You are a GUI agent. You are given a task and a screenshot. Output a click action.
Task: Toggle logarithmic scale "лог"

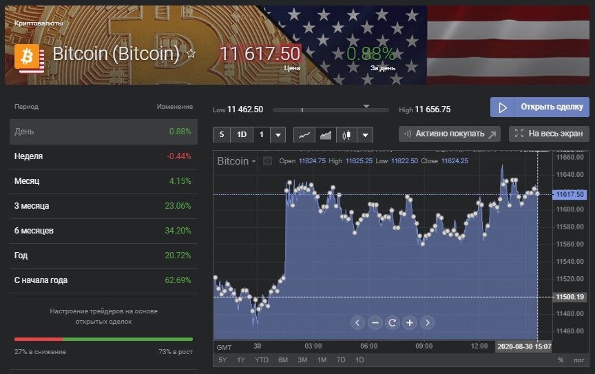[579, 360]
